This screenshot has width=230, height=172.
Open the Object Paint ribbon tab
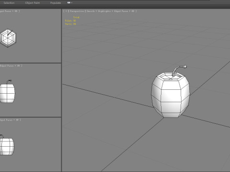tap(33, 3)
